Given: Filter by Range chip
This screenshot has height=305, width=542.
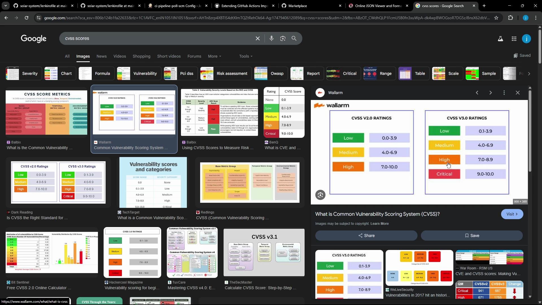Looking at the screenshot, I should 380,73.
